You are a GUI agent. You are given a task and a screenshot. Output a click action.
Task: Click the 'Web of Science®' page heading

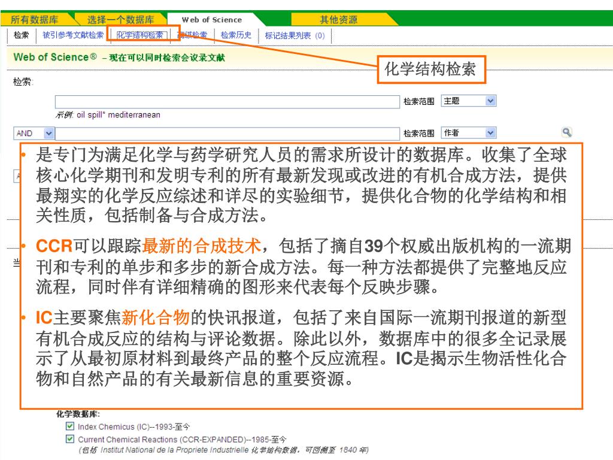coord(55,57)
